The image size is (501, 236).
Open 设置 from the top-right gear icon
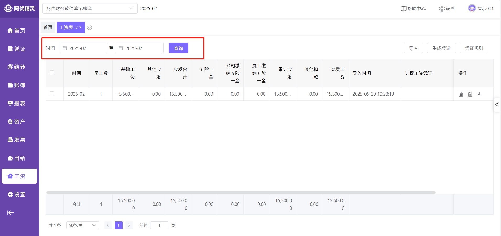(447, 9)
